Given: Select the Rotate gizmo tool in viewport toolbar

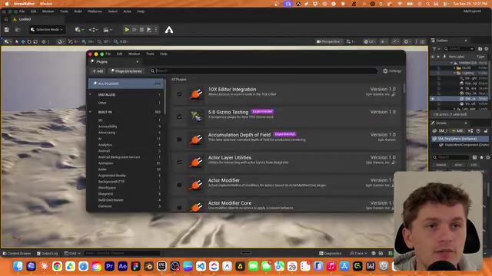Looking at the screenshot, I should 29,41.
